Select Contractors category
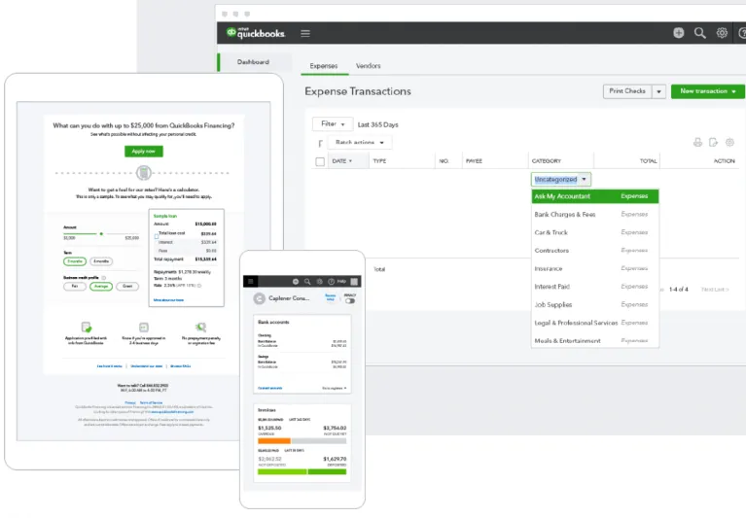The height and width of the screenshot is (518, 746). pyautogui.click(x=594, y=251)
